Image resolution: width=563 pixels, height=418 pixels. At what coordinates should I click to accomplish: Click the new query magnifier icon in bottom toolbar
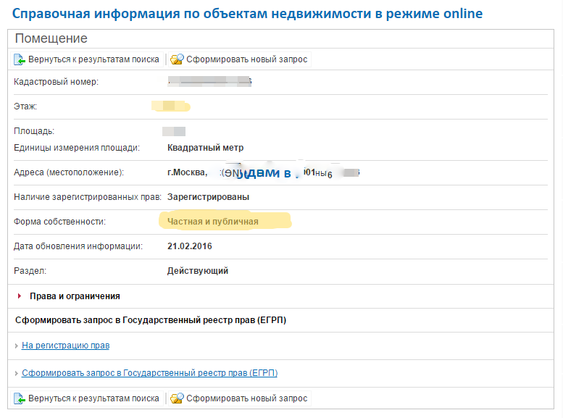tap(177, 398)
